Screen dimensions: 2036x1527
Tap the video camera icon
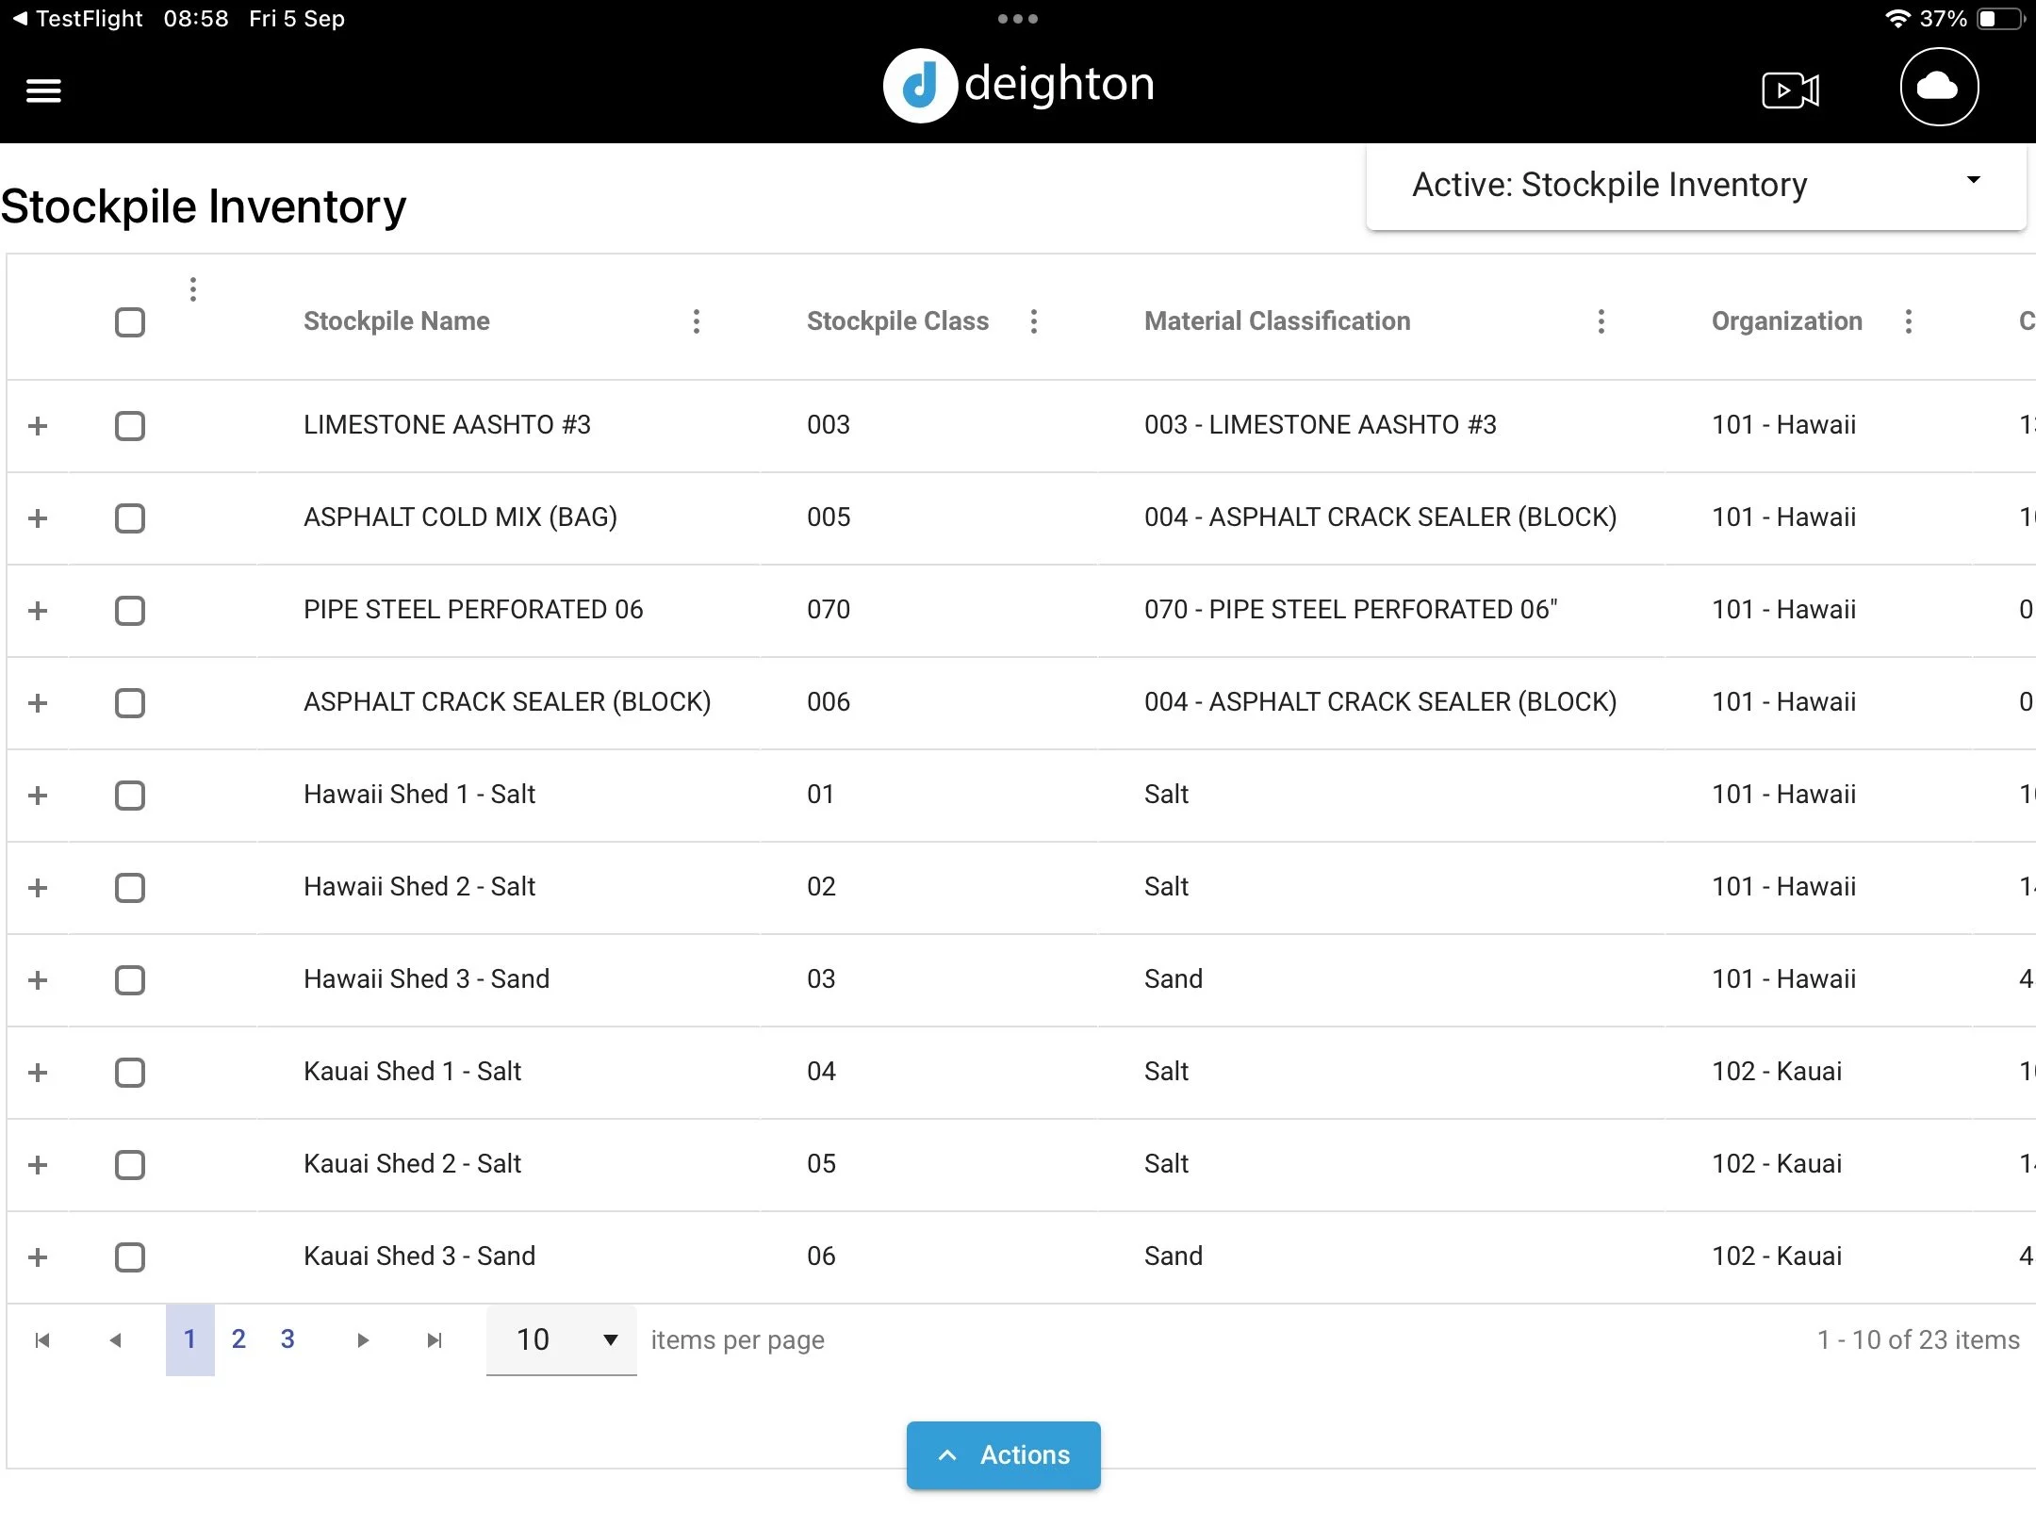tap(1790, 90)
